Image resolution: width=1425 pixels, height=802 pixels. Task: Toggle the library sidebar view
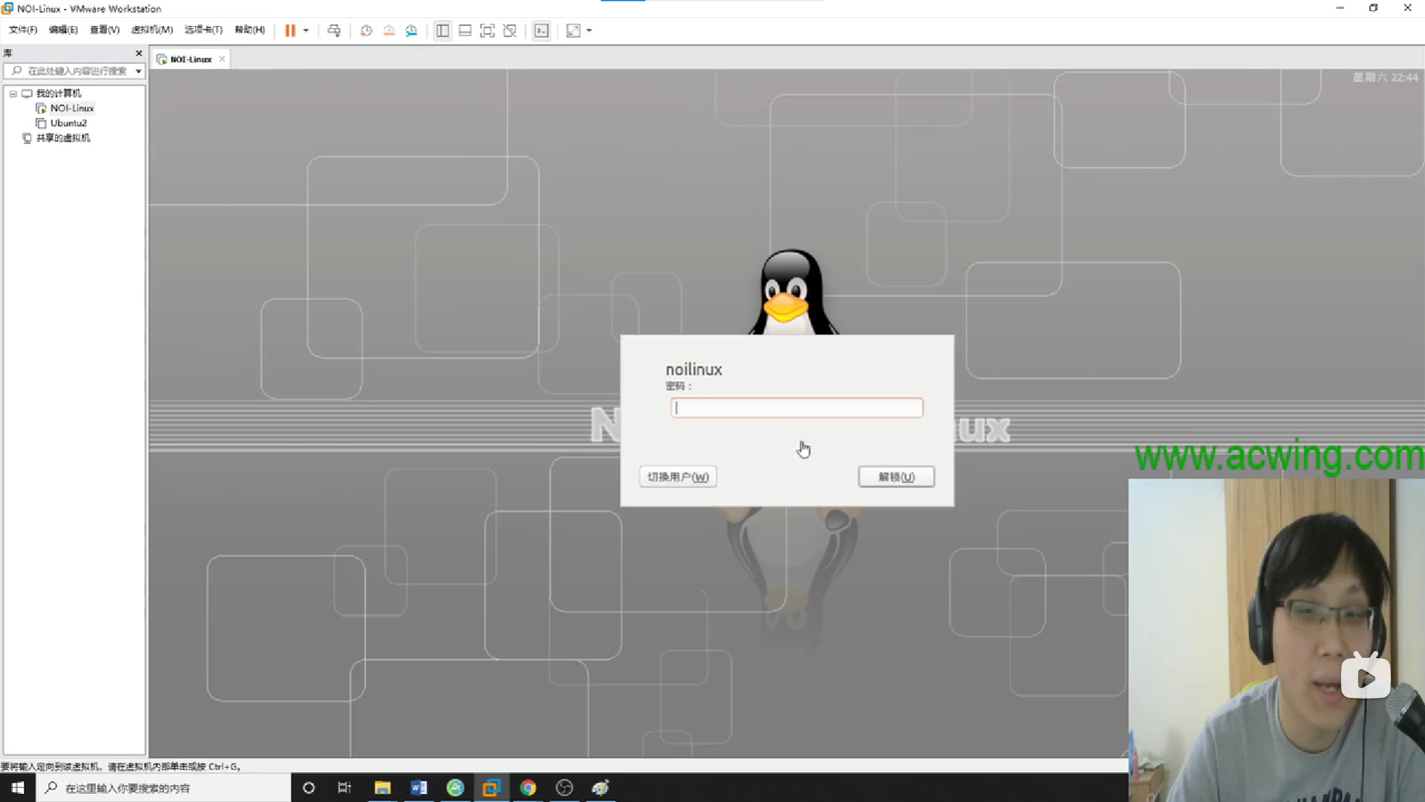(x=443, y=30)
